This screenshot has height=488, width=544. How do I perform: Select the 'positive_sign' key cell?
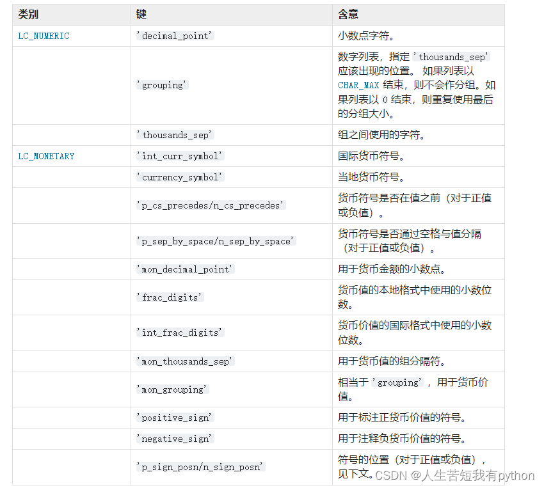pyautogui.click(x=174, y=418)
